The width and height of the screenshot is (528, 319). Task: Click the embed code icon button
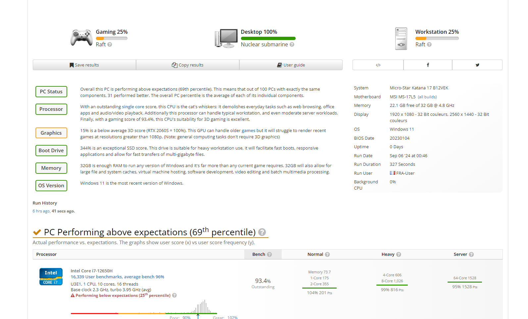point(378,65)
